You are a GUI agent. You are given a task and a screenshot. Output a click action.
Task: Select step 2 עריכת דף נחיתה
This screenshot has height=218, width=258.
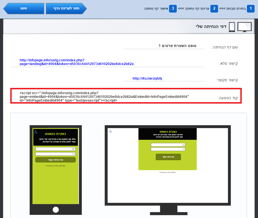[198, 8]
